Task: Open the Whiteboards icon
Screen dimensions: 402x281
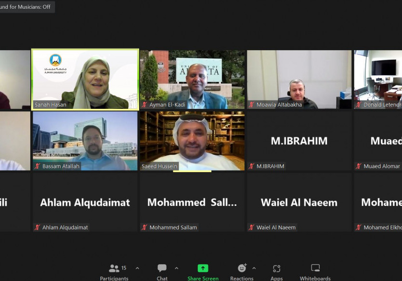Action: [x=315, y=268]
